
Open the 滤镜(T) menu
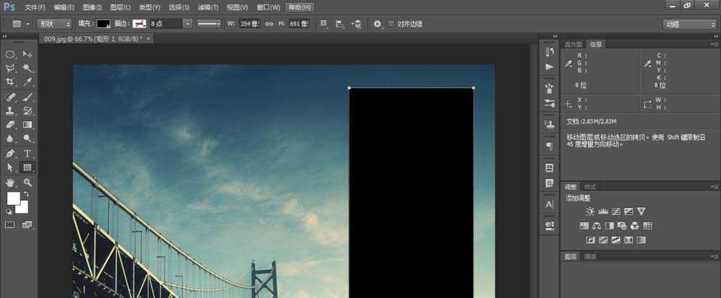pyautogui.click(x=207, y=7)
